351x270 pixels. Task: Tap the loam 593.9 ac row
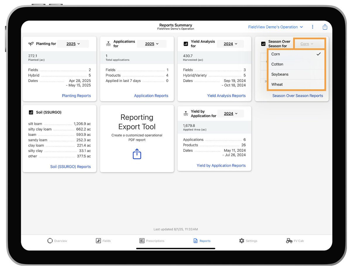pyautogui.click(x=60, y=135)
